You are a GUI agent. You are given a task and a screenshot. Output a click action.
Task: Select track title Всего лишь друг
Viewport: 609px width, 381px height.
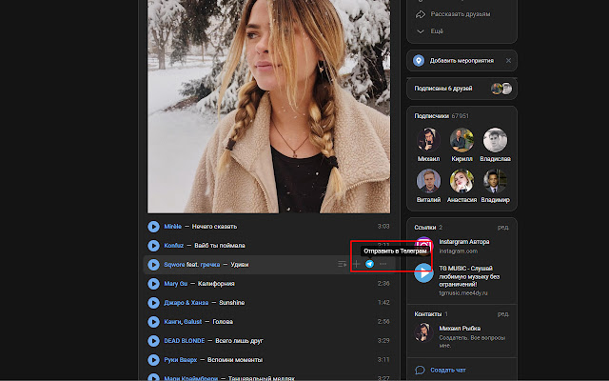pos(239,341)
